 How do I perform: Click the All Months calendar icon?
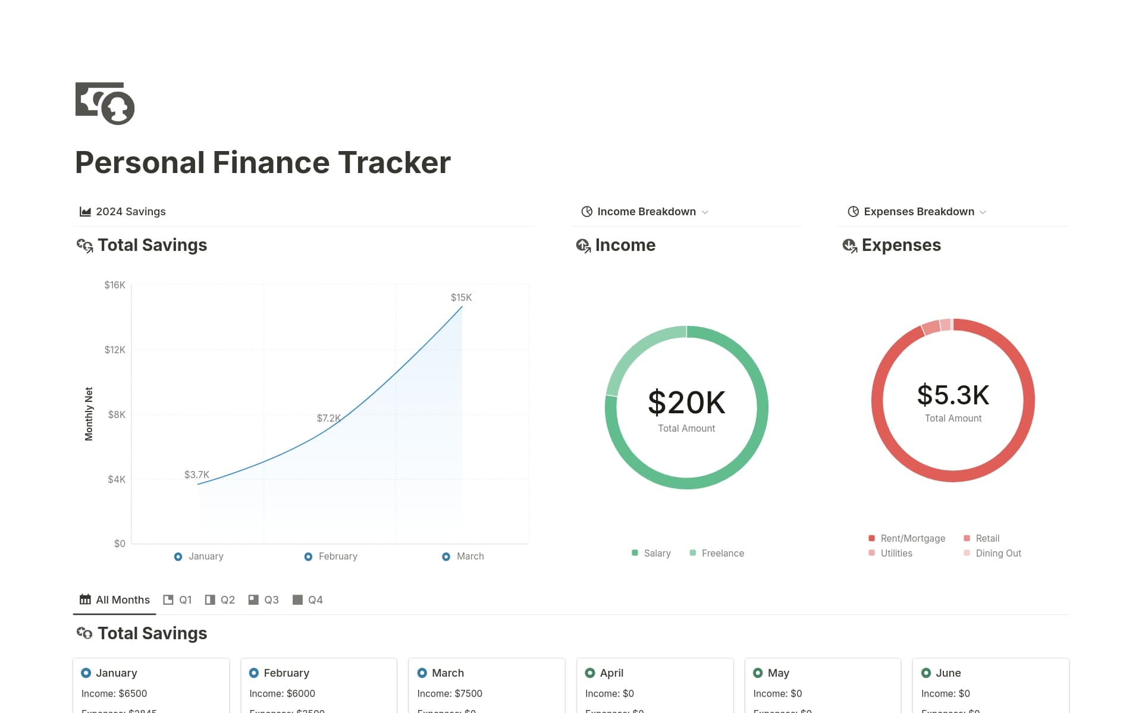(x=85, y=599)
